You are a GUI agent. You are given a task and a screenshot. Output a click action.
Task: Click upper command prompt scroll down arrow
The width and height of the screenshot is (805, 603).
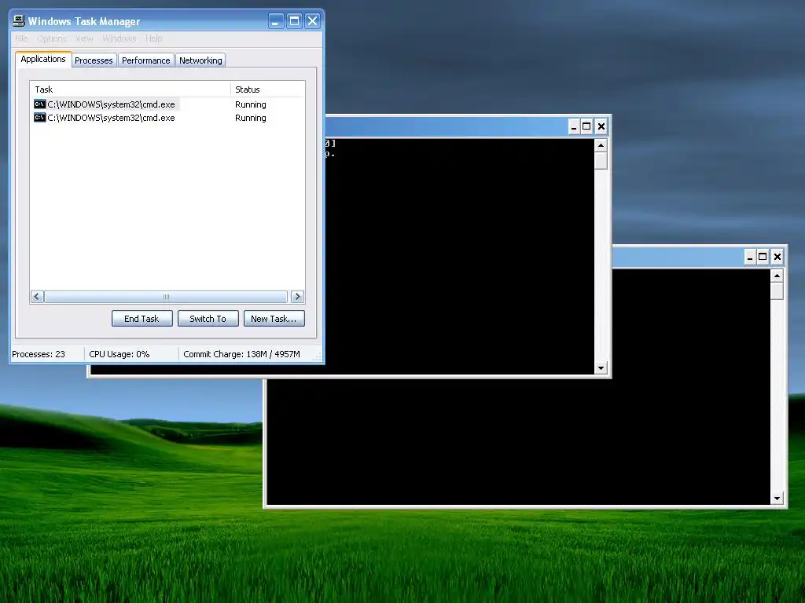point(601,367)
